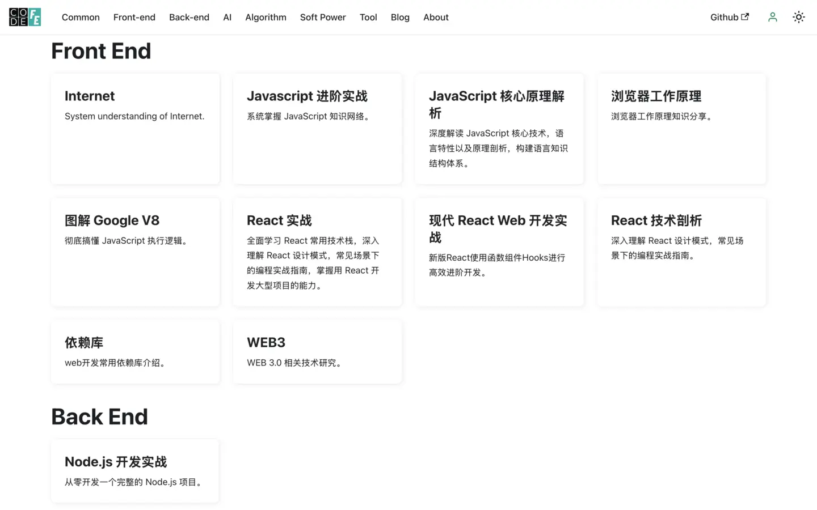Open the Common nav menu

click(81, 17)
